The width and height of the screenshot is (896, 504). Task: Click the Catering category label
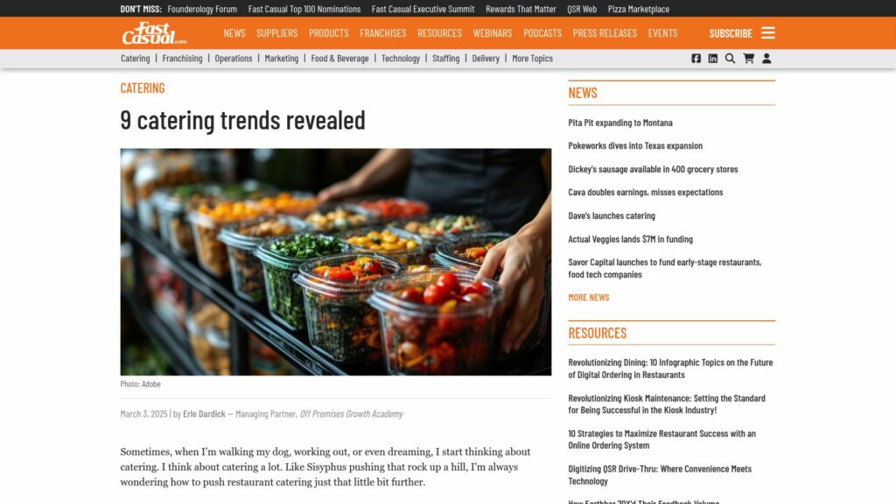(x=143, y=87)
